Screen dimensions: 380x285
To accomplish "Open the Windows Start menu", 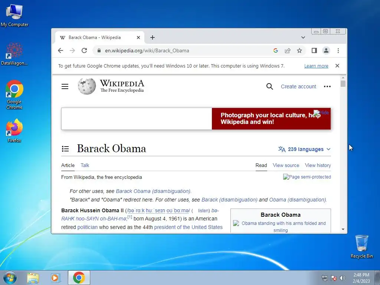I will point(10,278).
